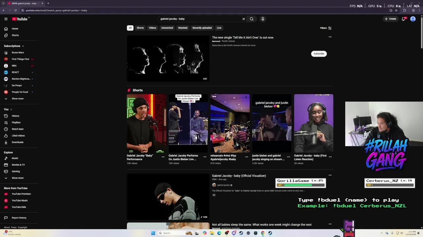Select the Recently uploaded filter chip

(x=202, y=28)
